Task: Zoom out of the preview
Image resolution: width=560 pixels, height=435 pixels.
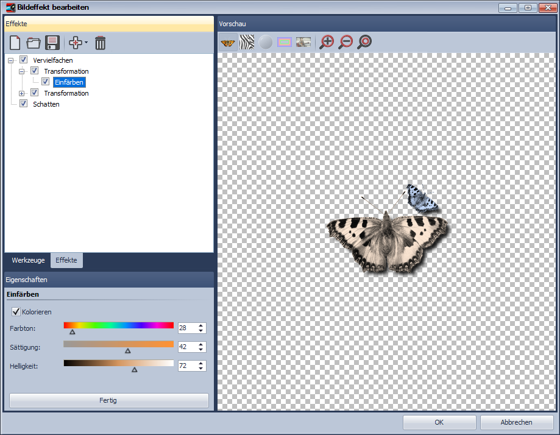Action: 346,41
